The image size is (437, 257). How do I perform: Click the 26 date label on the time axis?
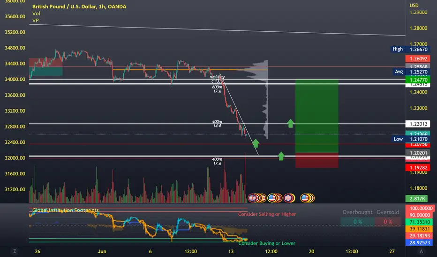click(x=38, y=251)
